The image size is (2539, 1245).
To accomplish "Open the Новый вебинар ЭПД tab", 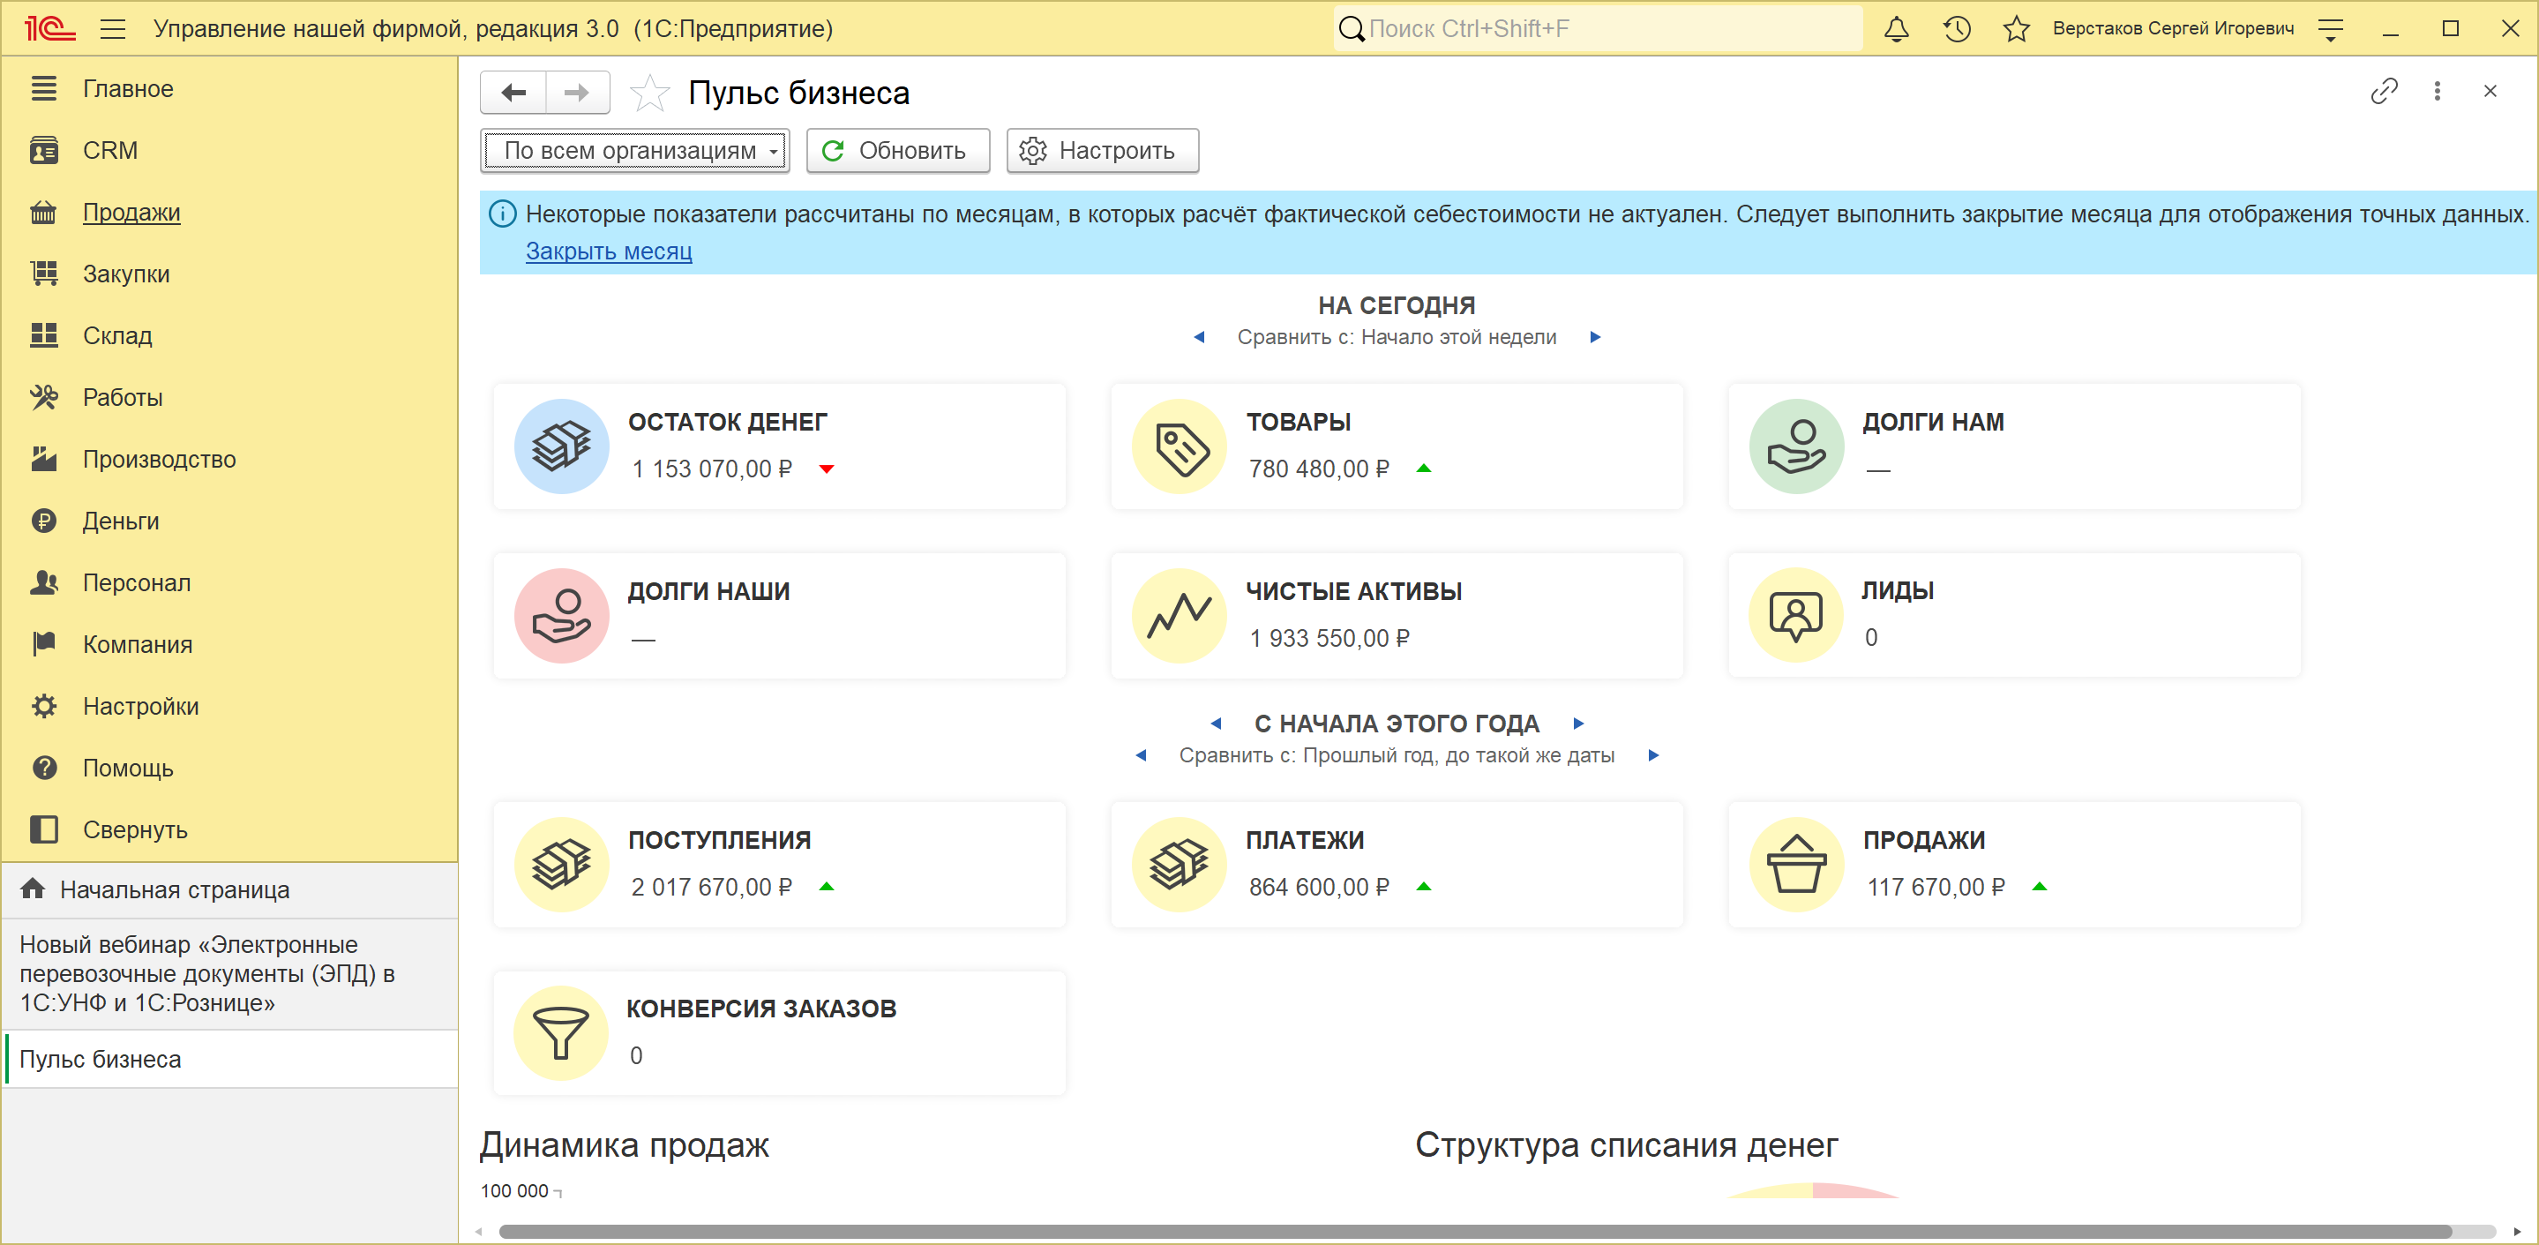I will [x=230, y=974].
